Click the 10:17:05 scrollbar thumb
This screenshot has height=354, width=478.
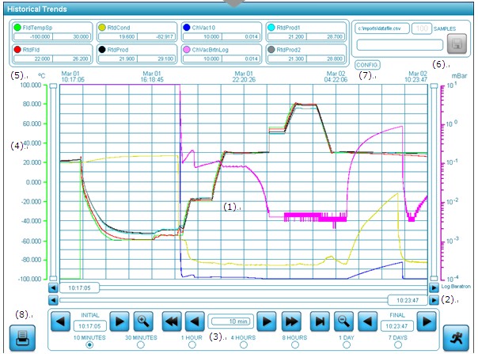click(80, 287)
